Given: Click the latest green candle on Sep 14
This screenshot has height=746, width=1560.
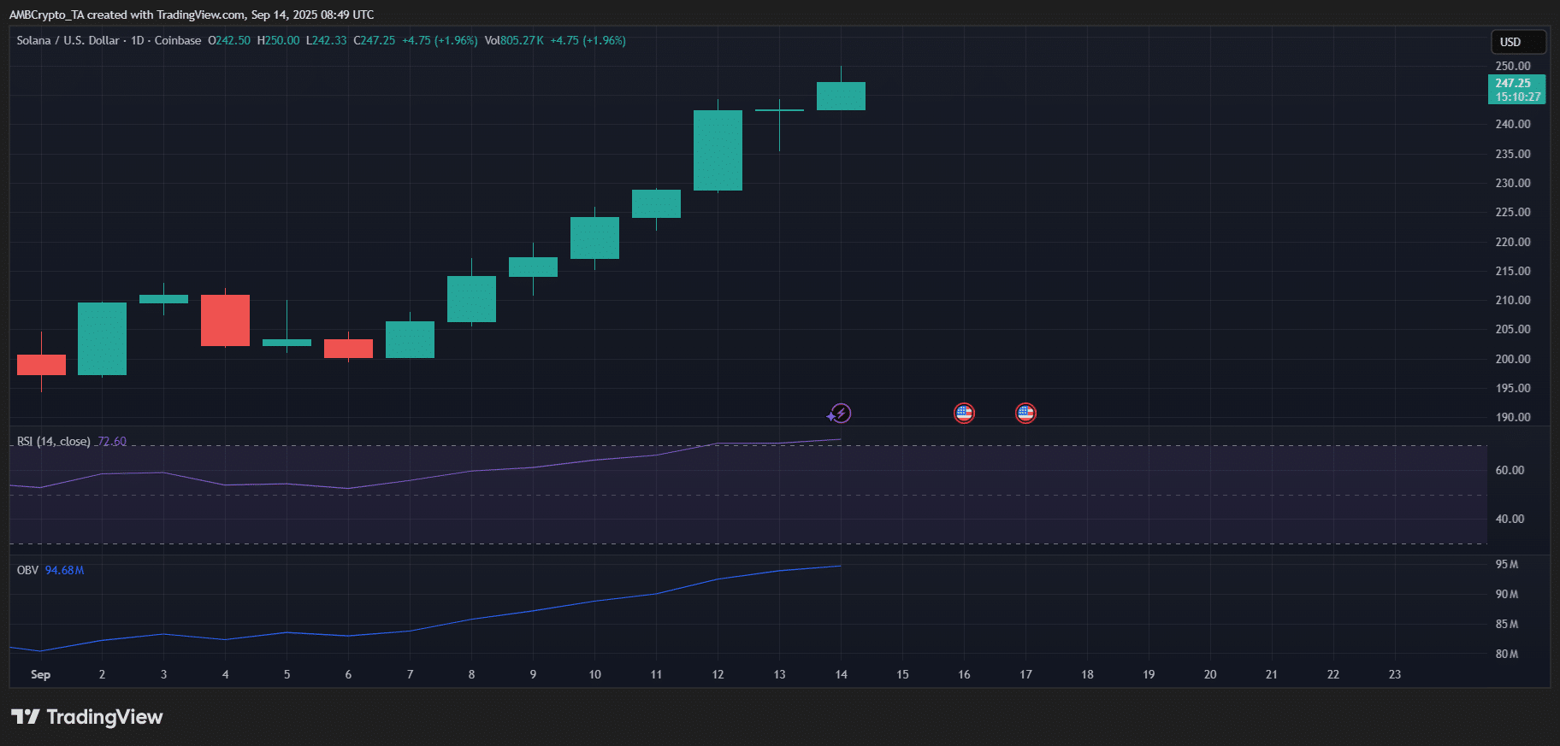Looking at the screenshot, I should [x=841, y=96].
